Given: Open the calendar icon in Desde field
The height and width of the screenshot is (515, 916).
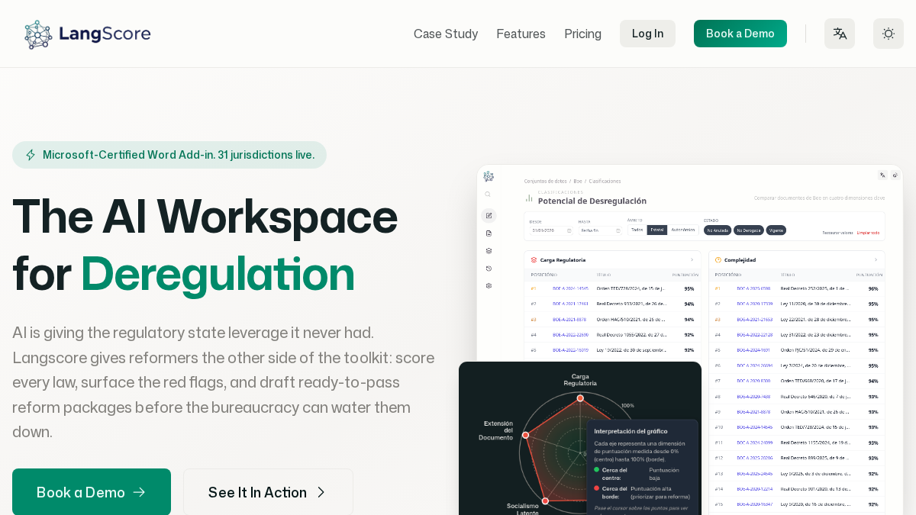Looking at the screenshot, I should [569, 230].
